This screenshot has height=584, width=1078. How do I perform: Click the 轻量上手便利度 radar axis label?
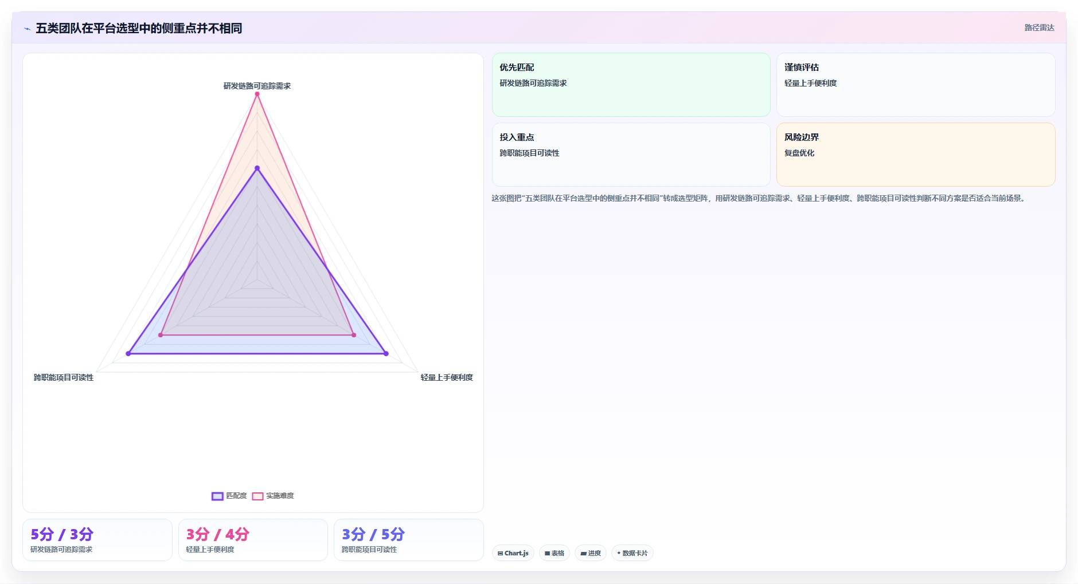(x=447, y=377)
